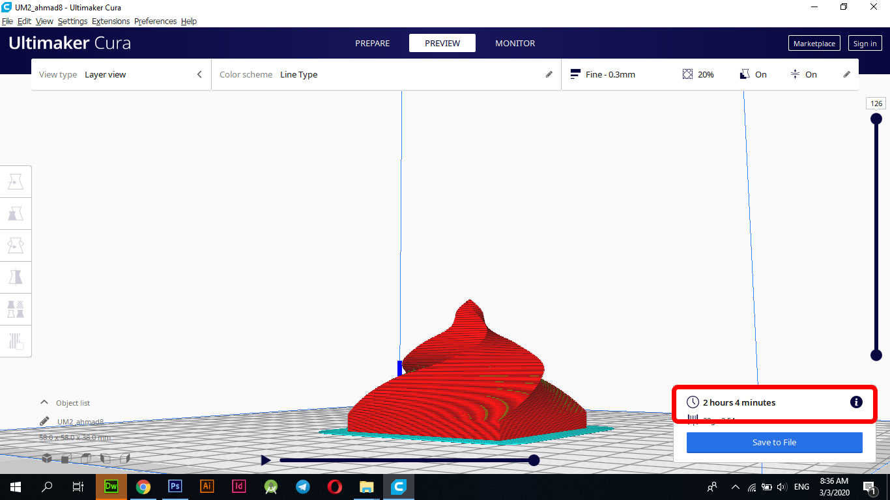Open Per Model Settings tool

point(16,309)
